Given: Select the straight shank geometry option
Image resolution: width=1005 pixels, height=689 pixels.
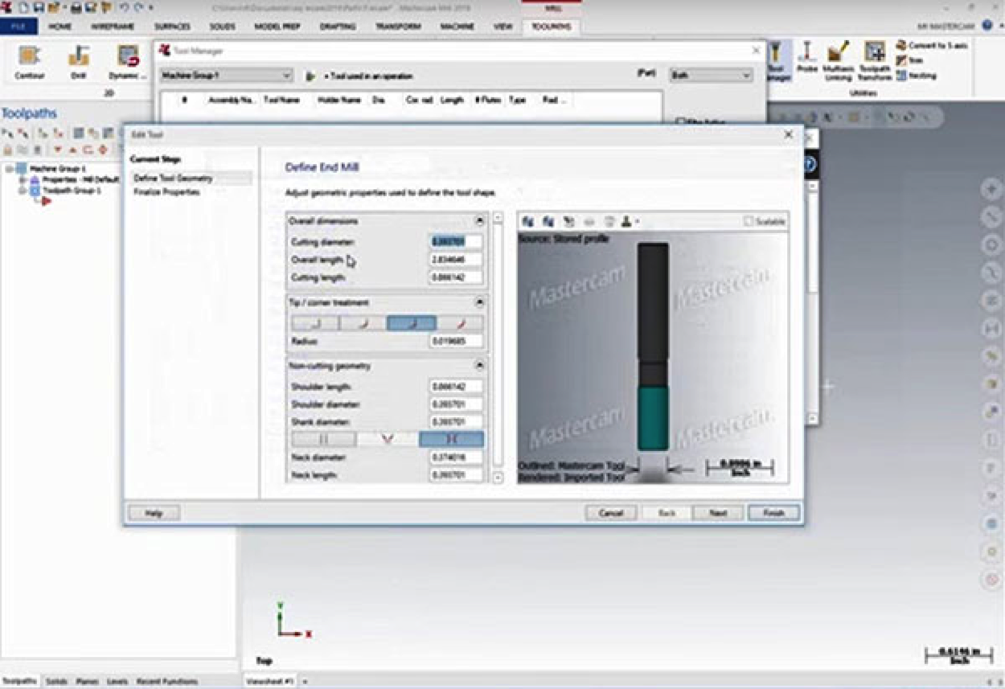Looking at the screenshot, I should 323,440.
